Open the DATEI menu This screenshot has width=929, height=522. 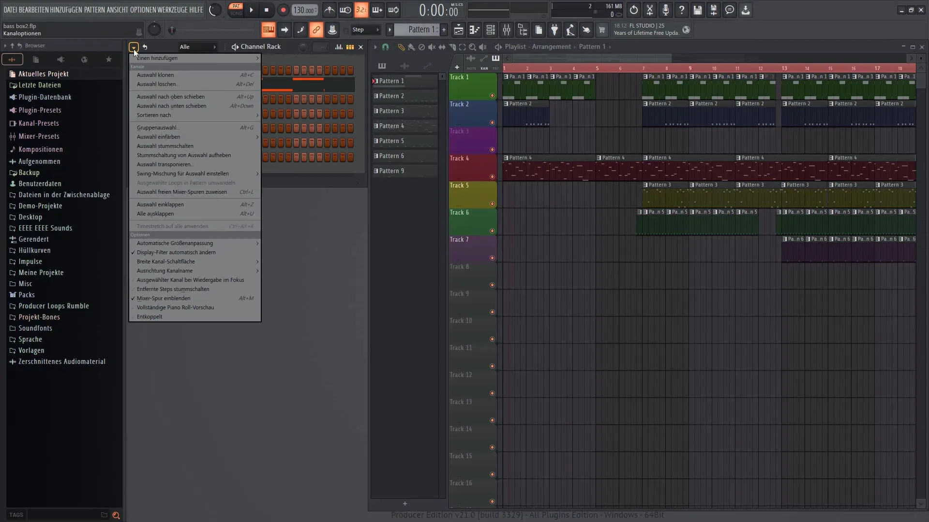[x=10, y=10]
